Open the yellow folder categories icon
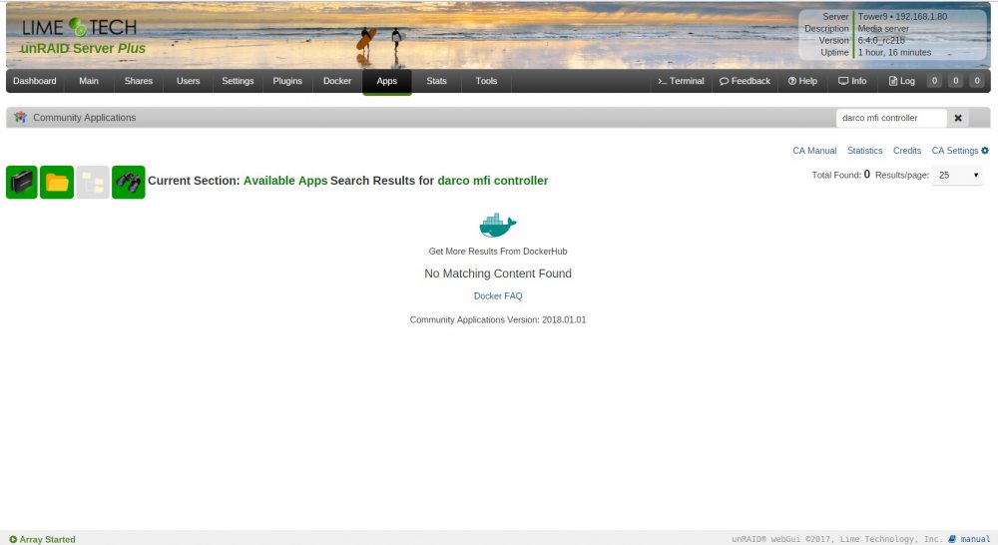This screenshot has height=545, width=998. 57,182
